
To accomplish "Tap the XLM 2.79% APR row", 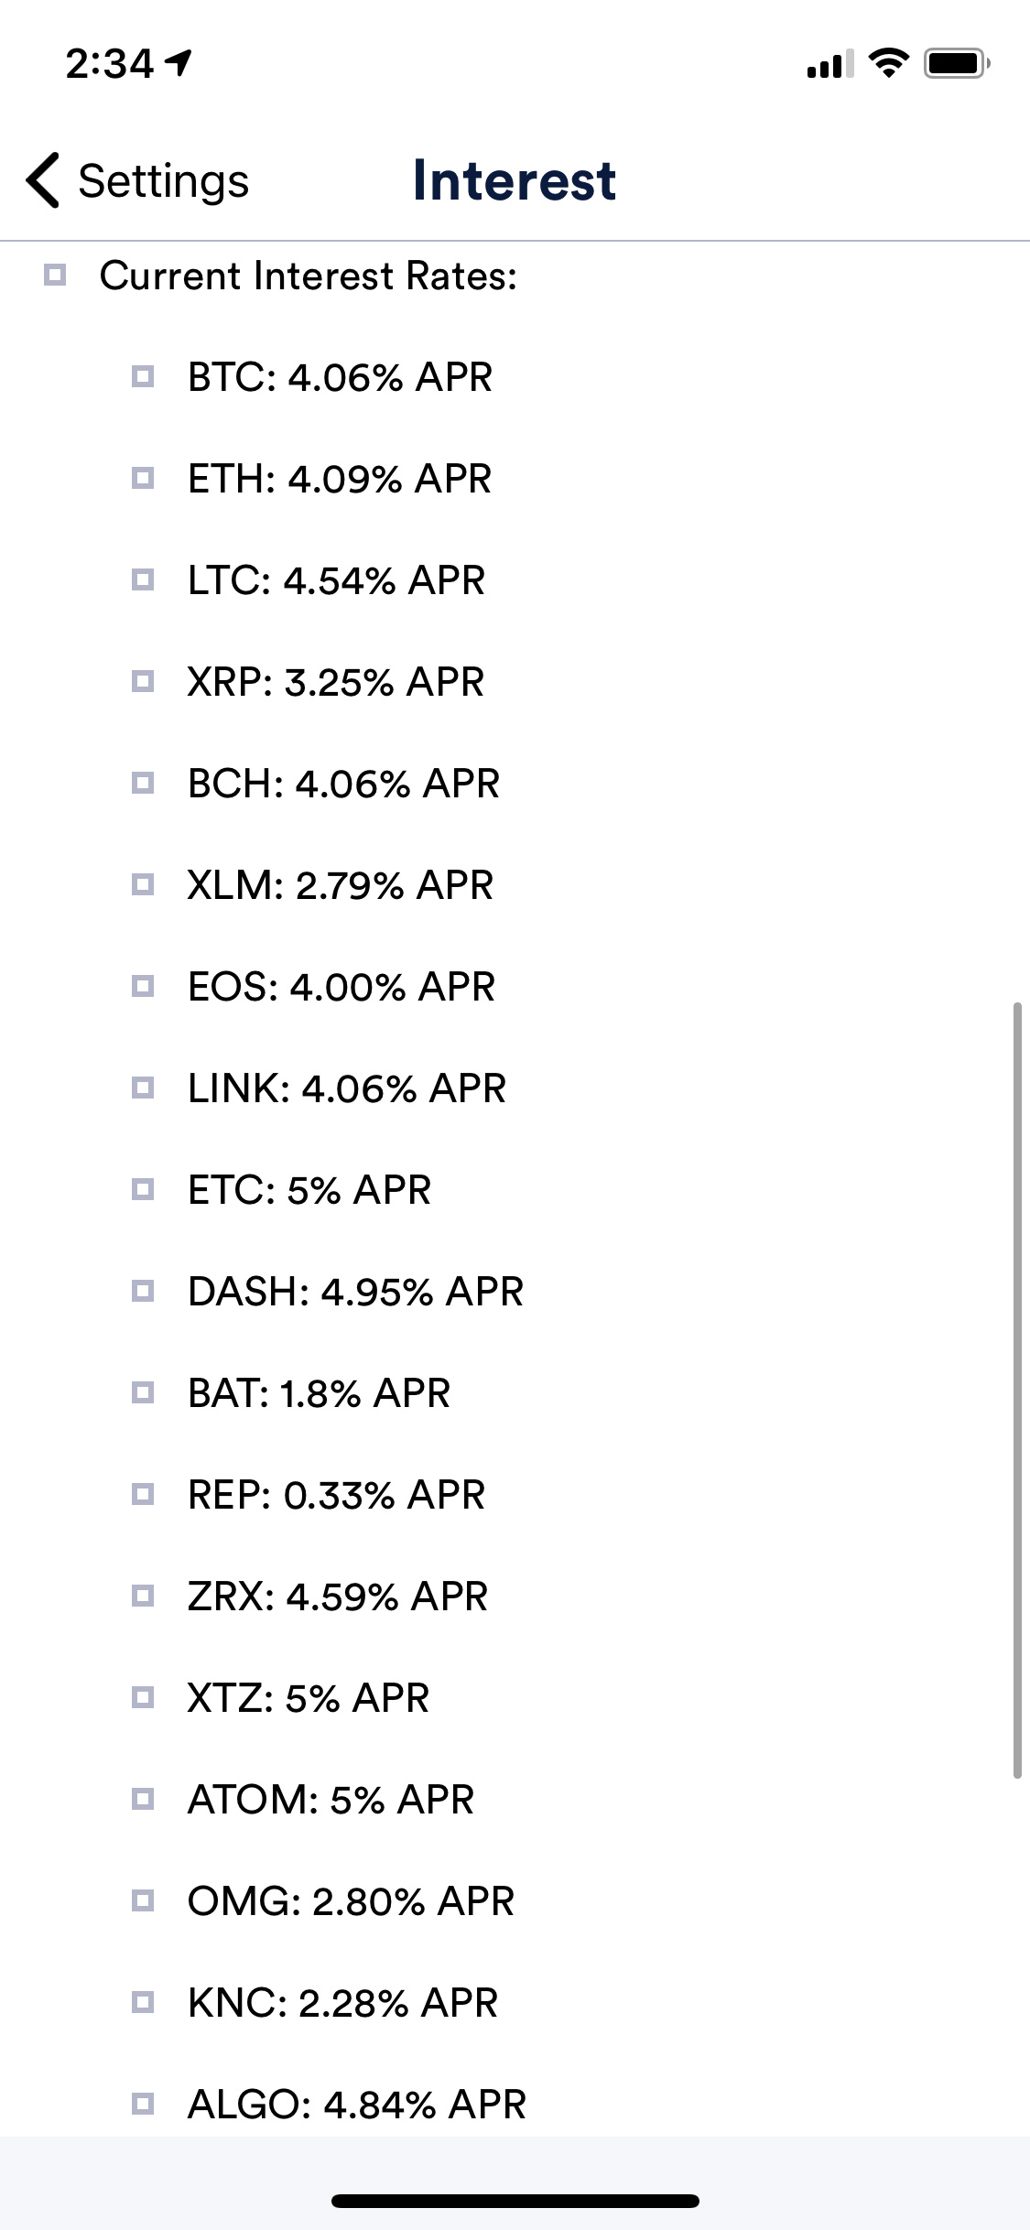I will pos(340,885).
